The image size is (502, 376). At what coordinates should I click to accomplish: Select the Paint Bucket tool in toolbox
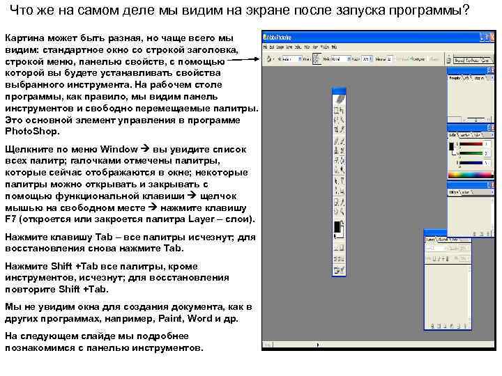click(342, 159)
